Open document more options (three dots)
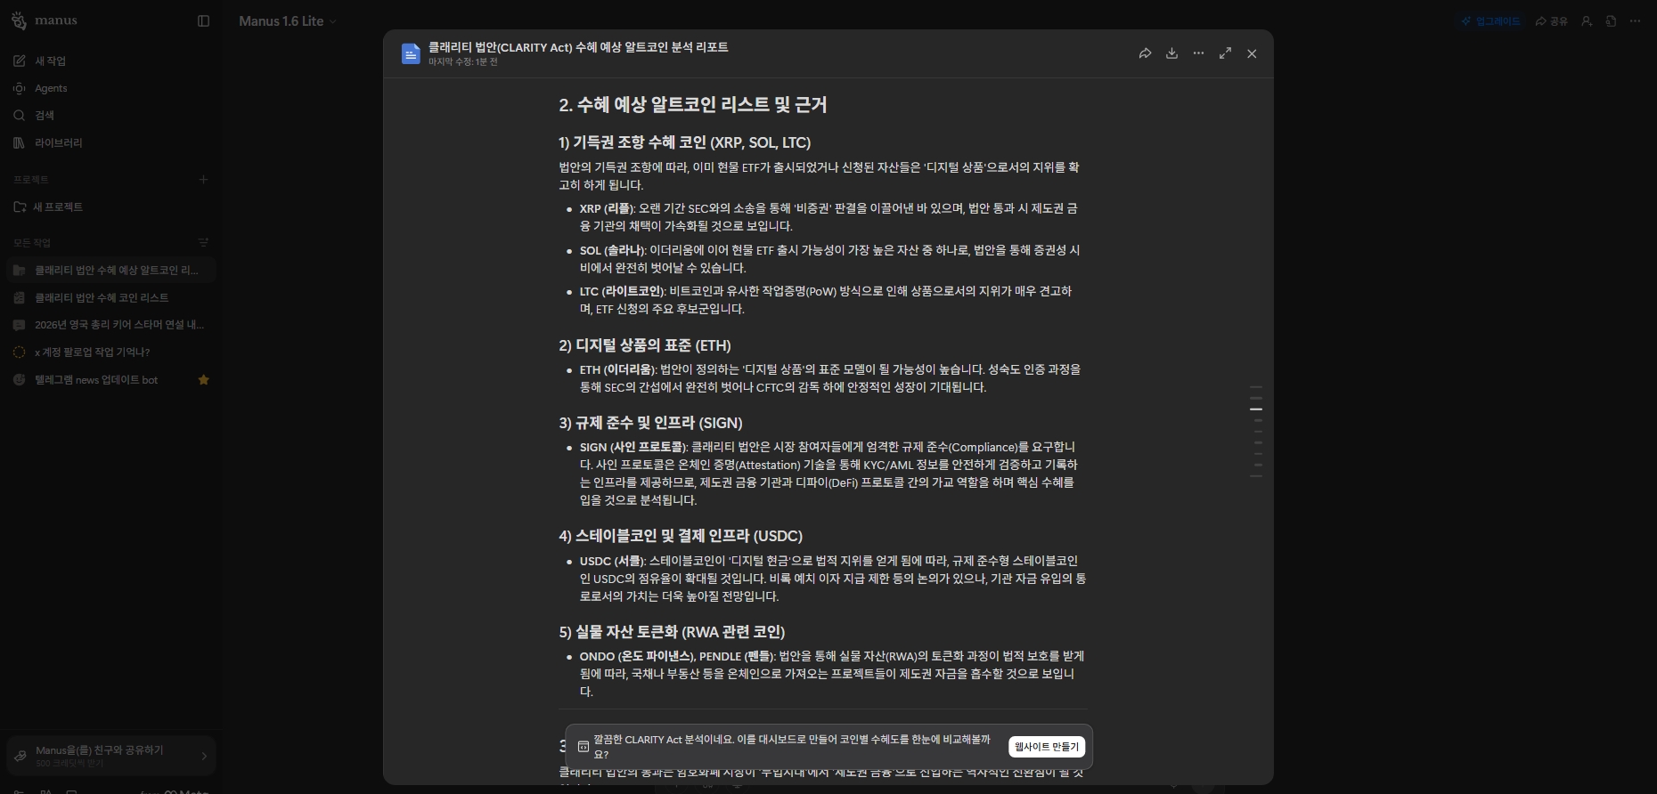 (1198, 53)
